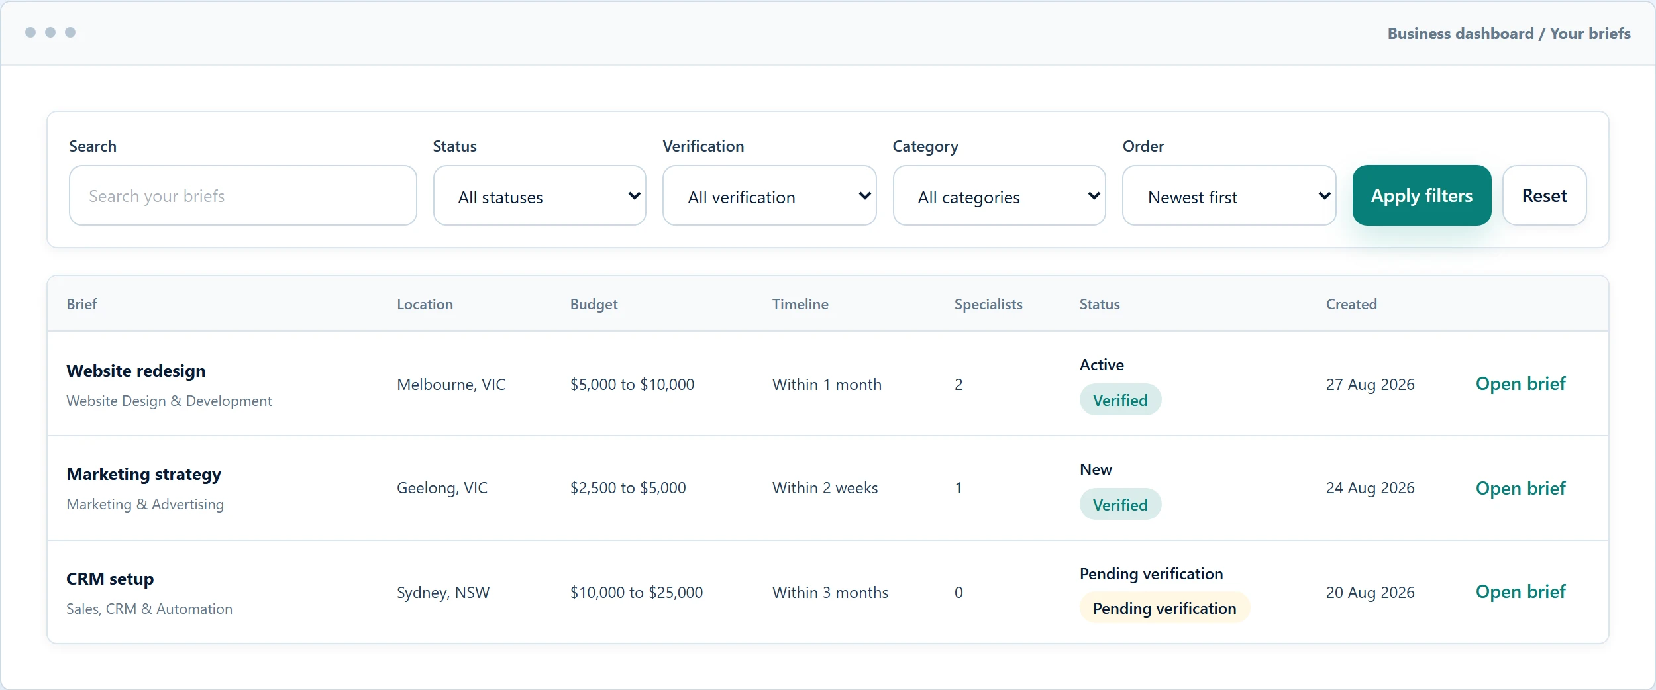The height and width of the screenshot is (690, 1656).
Task: Open the Newest first order dropdown
Action: [x=1229, y=195]
